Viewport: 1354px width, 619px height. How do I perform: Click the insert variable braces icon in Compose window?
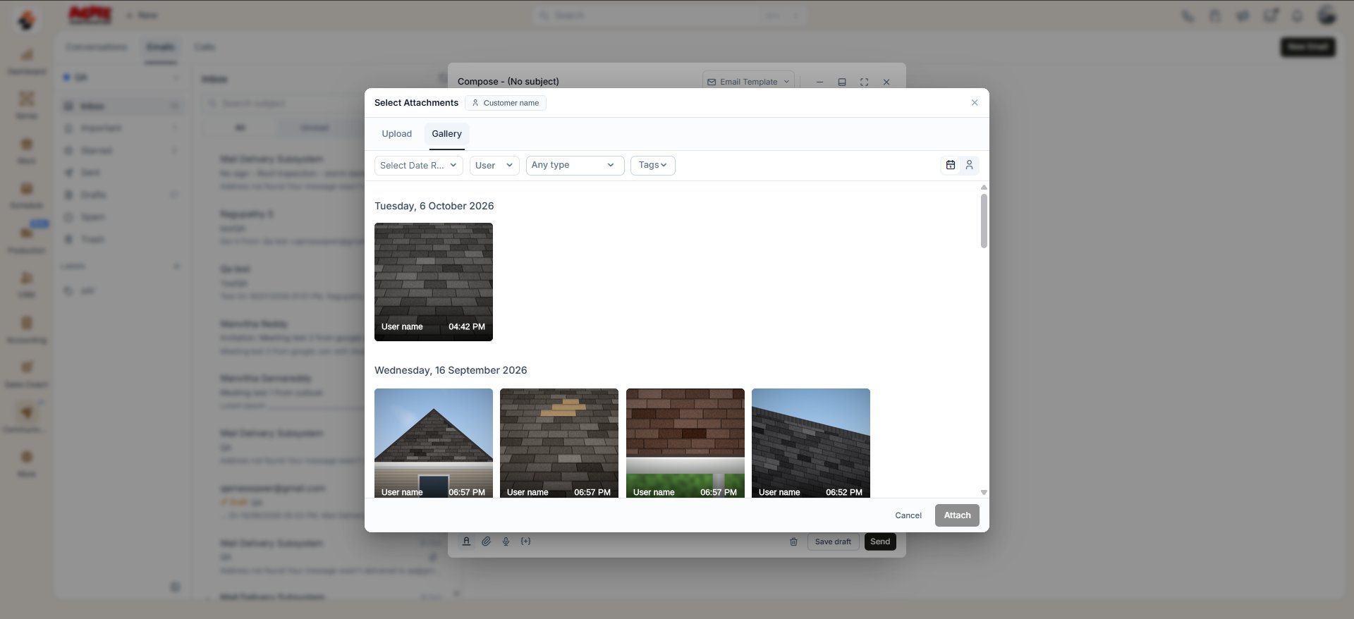(x=525, y=541)
